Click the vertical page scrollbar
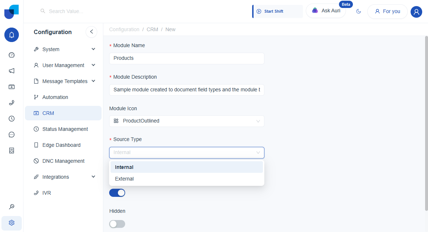This screenshot has width=428, height=232. tap(426, 123)
